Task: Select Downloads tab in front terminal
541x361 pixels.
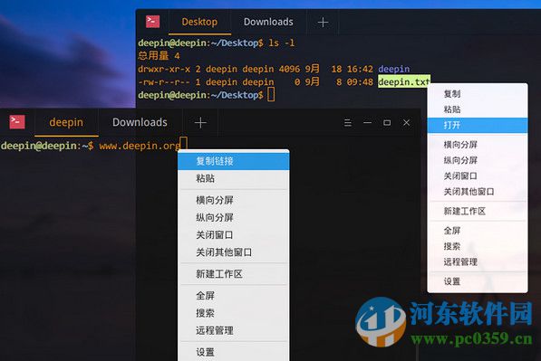Action: [x=140, y=122]
